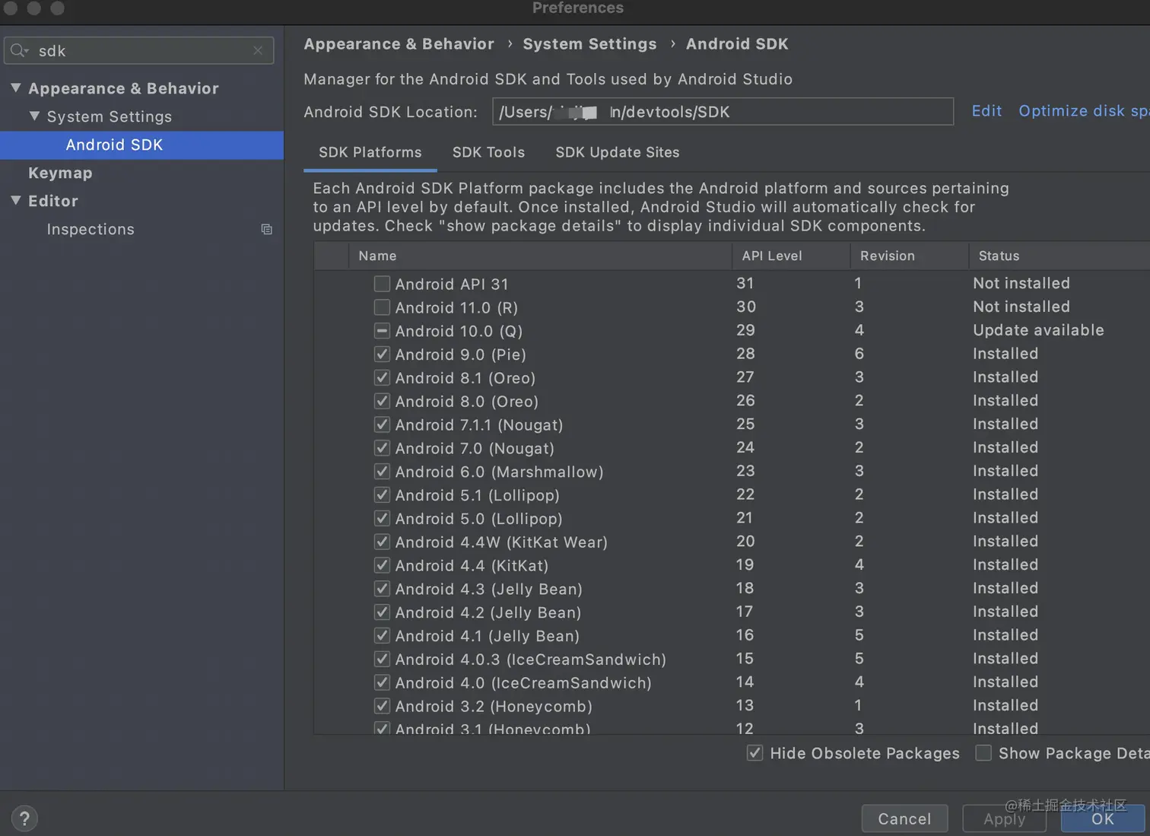This screenshot has width=1150, height=836.
Task: Click the copy icon beside Inspections
Action: pyautogui.click(x=266, y=229)
